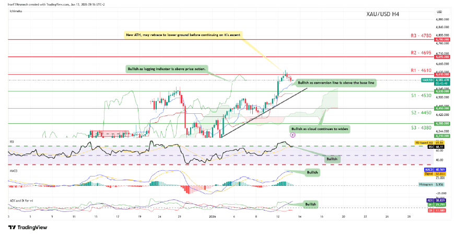
Task: Click the Bullish callout in ADX pane
Action: [x=310, y=204]
